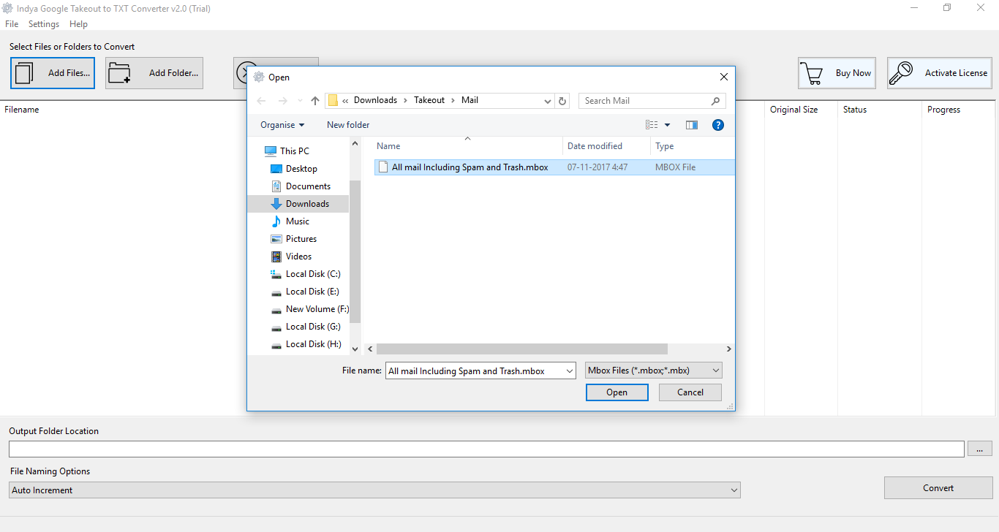999x532 pixels.
Task: Click the Progress column header
Action: pyautogui.click(x=943, y=110)
